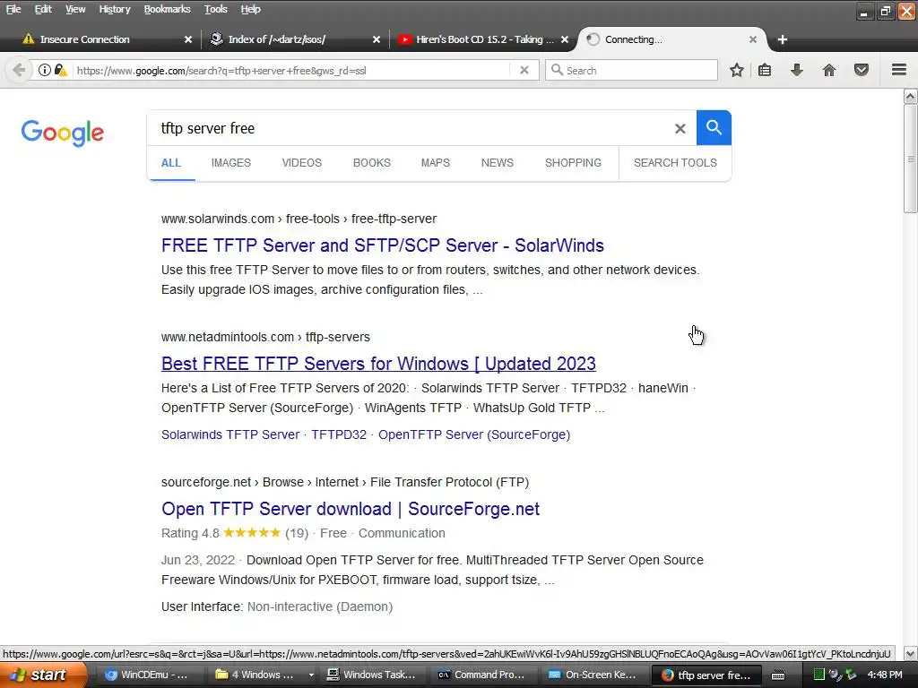918x688 pixels.
Task: Bookmark this page with the star icon
Action: click(x=737, y=70)
